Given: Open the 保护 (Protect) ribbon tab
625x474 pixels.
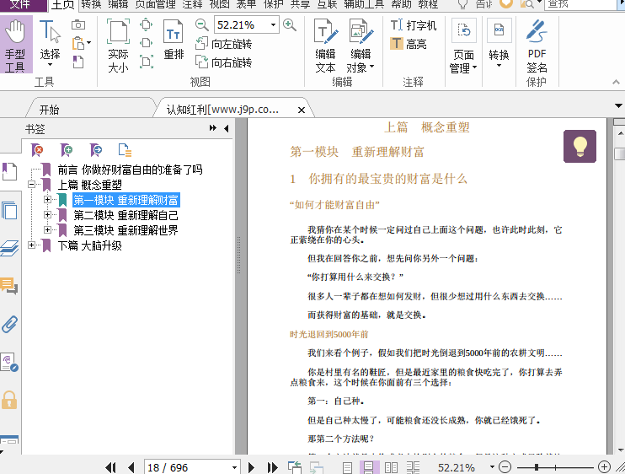Looking at the screenshot, I should (274, 4).
